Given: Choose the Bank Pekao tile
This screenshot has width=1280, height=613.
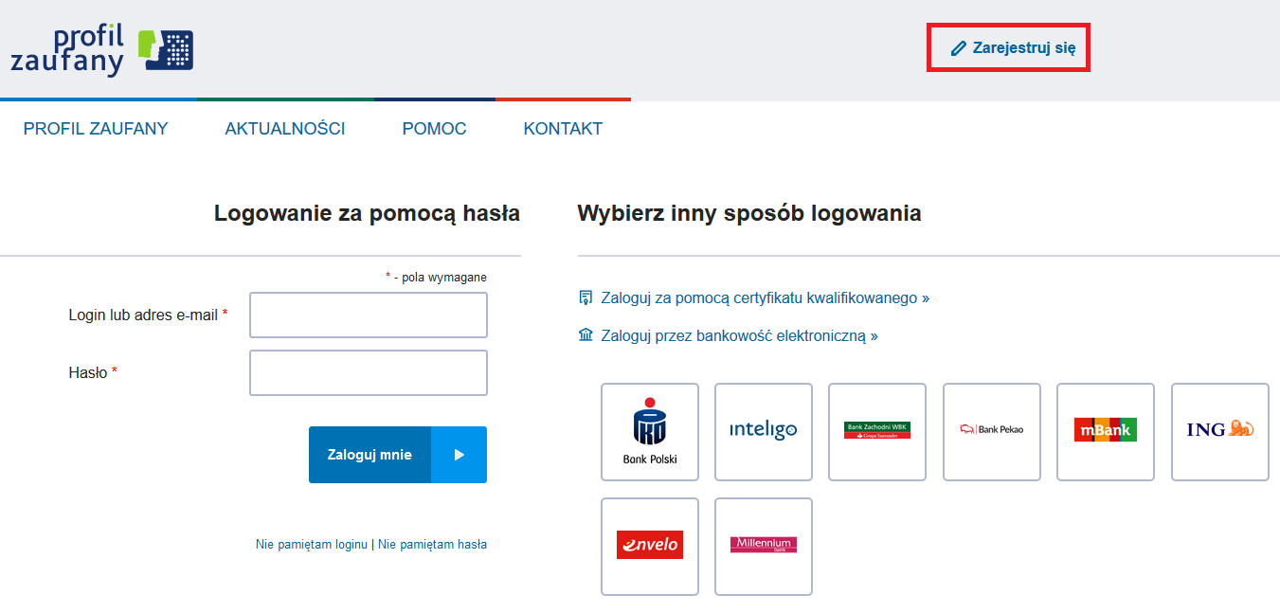Looking at the screenshot, I should click(x=992, y=432).
